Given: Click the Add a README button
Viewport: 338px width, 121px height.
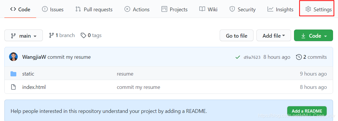Looking at the screenshot, I should point(307,111).
